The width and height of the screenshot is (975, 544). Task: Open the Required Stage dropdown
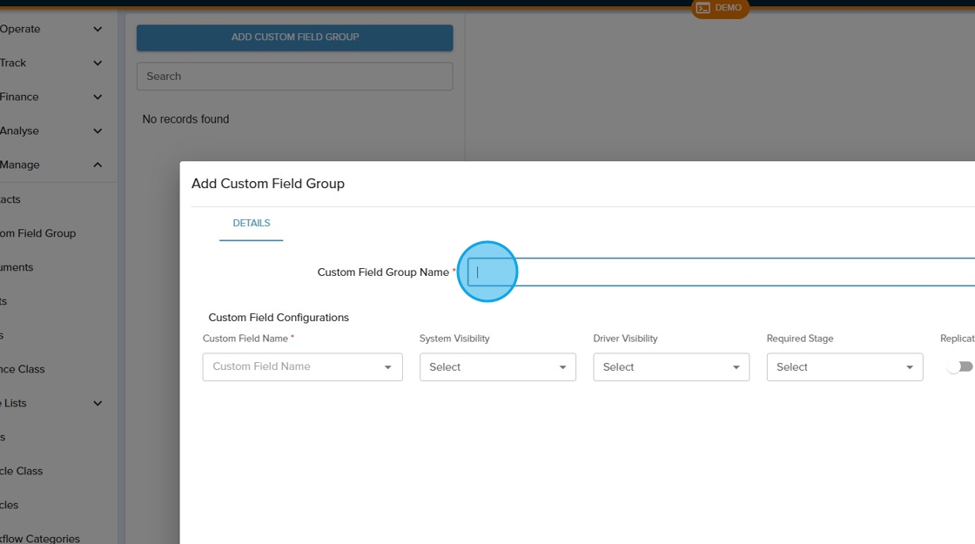click(844, 367)
